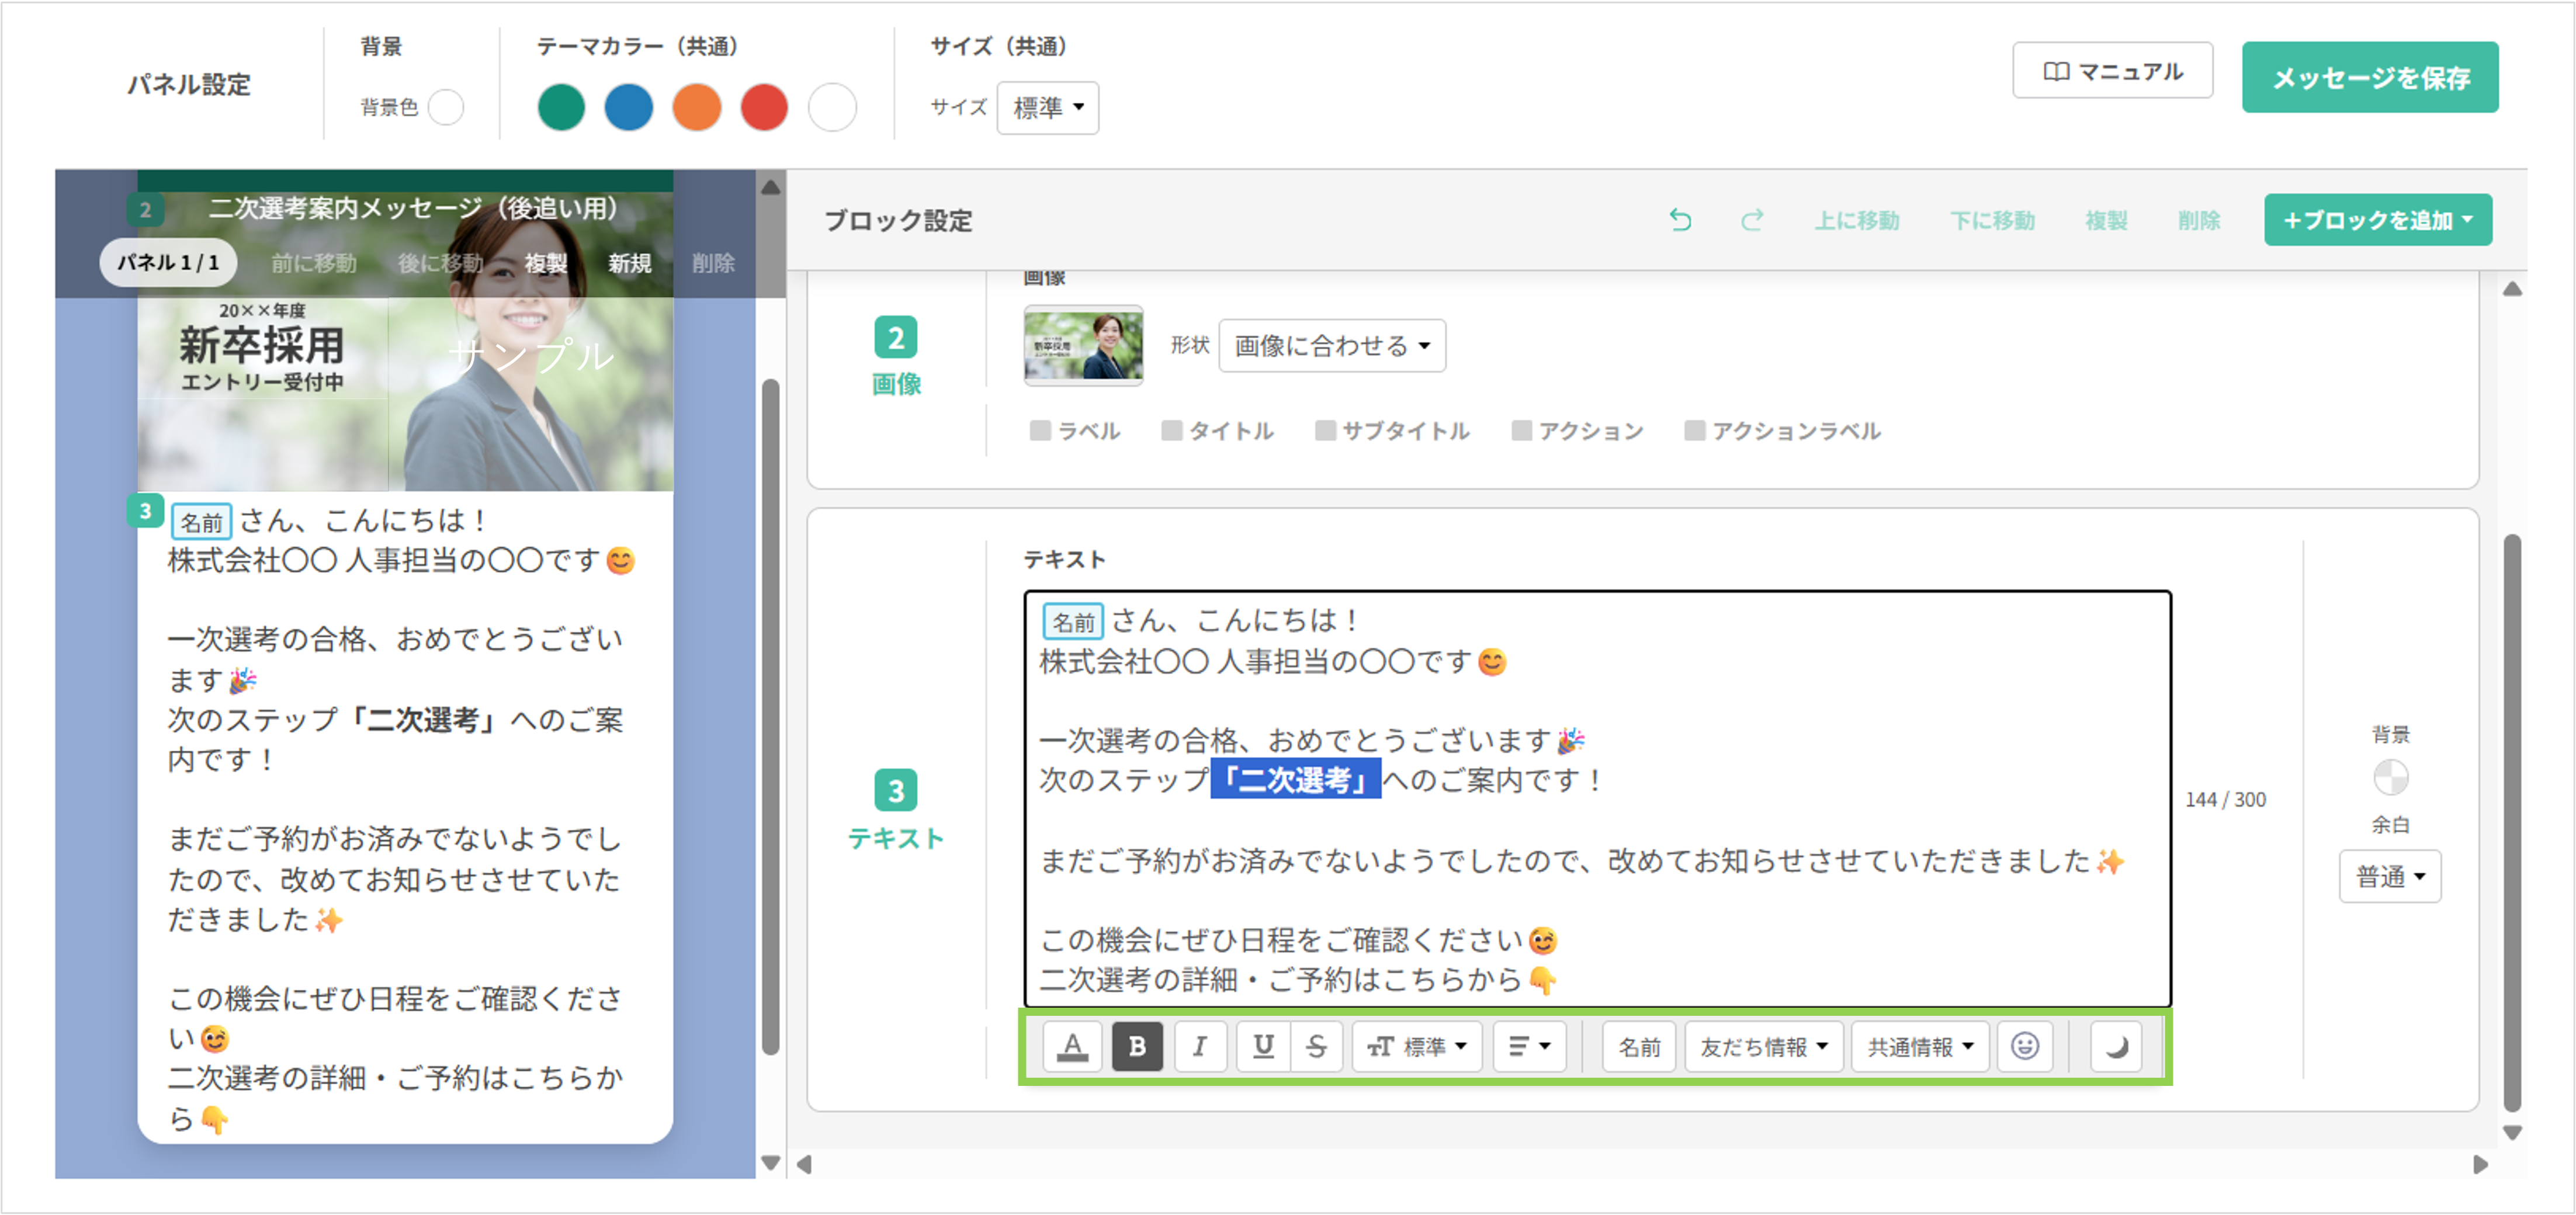
Task: Open the マニュアル manual
Action: [2112, 70]
